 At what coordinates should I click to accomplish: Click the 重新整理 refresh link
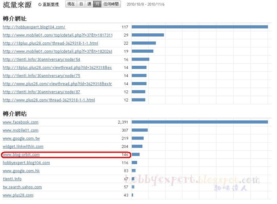pyautogui.click(x=51, y=4)
